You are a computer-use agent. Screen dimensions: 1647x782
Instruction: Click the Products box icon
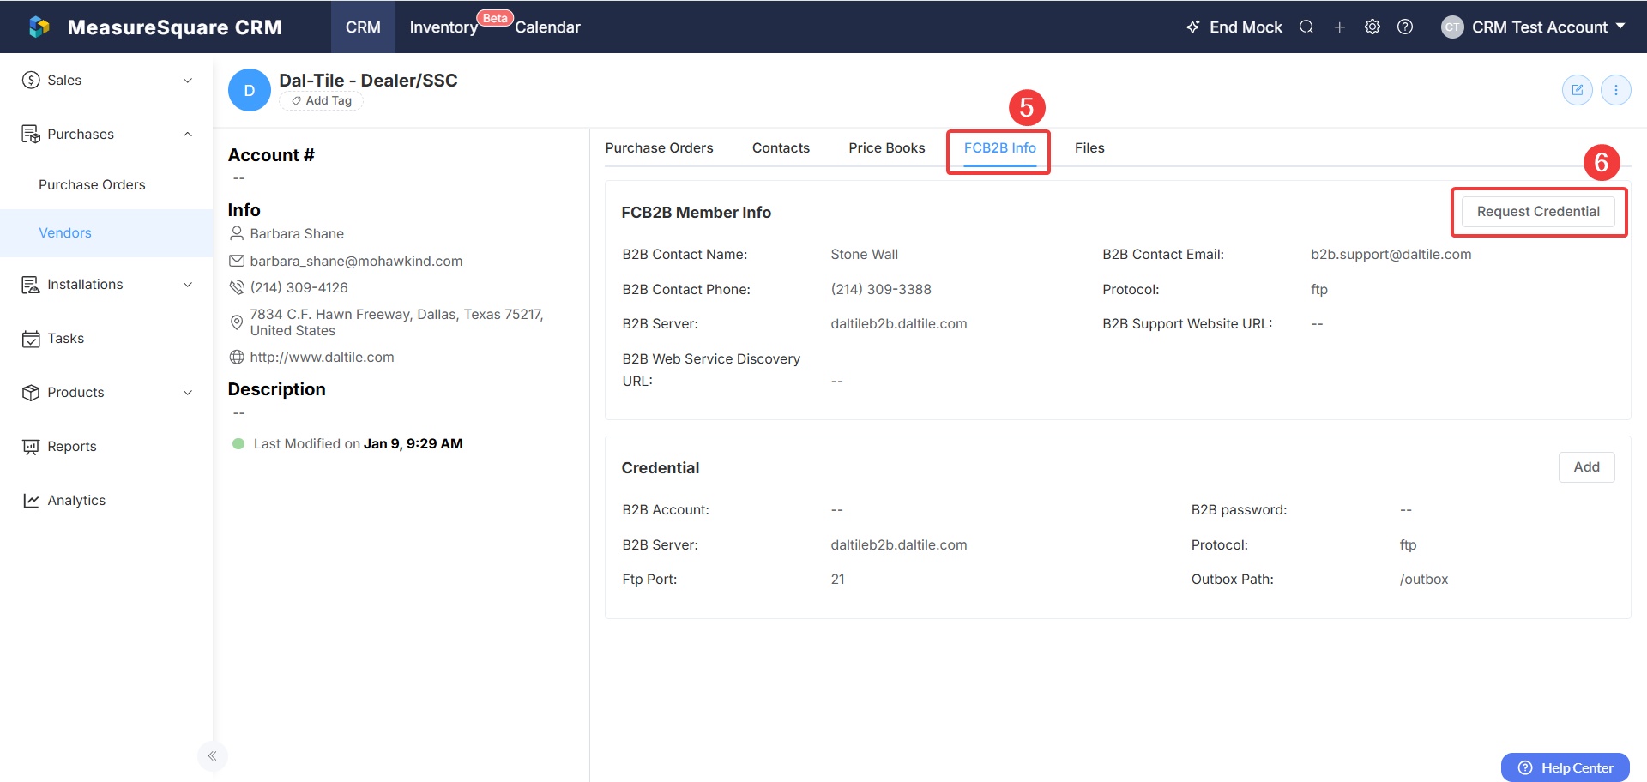31,393
